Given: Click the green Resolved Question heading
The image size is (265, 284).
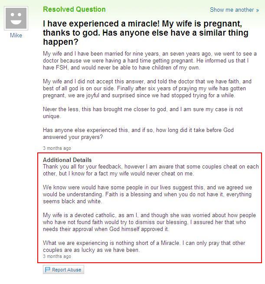Looking at the screenshot, I should (x=74, y=10).
